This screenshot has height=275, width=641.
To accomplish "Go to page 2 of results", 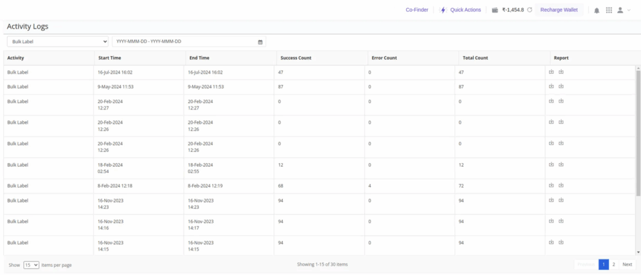I will (613, 264).
